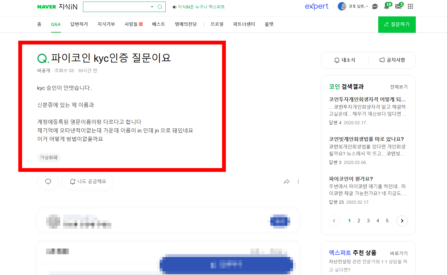
Task: Click the NAVER logo
Action: pos(47,7)
